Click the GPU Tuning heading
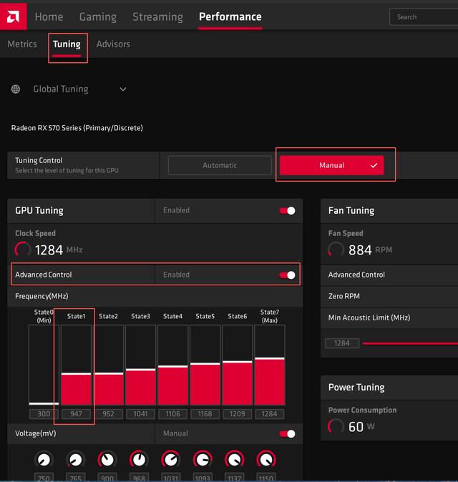 tap(39, 210)
